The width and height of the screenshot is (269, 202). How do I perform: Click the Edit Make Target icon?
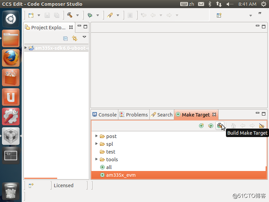(x=210, y=126)
